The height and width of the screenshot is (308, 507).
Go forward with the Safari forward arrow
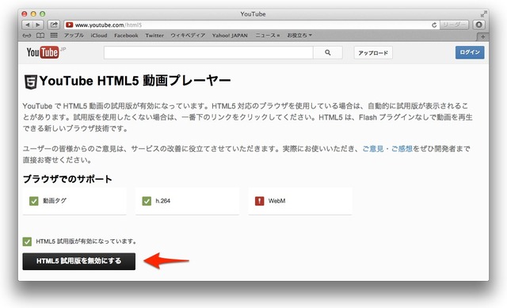click(38, 25)
